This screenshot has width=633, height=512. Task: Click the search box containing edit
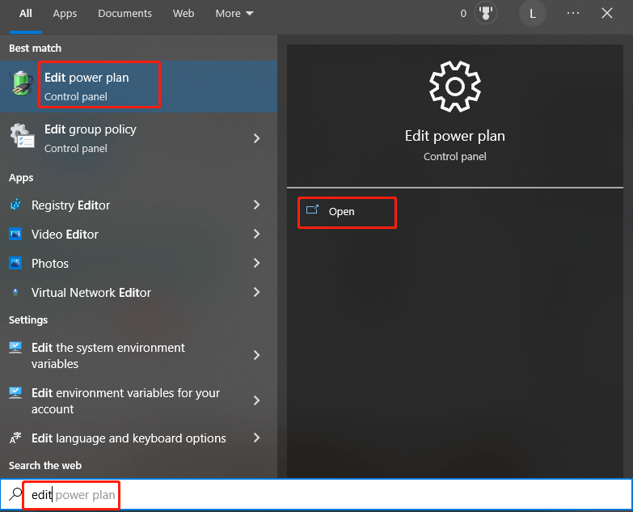[317, 494]
